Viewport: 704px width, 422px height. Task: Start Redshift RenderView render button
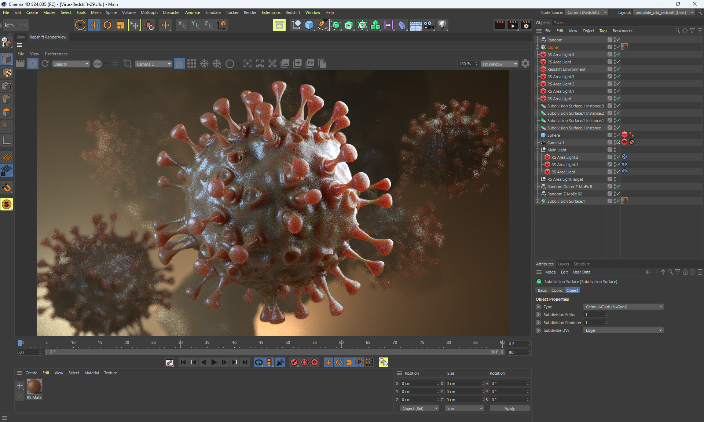33,64
